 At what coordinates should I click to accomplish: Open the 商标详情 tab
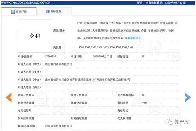19,11
